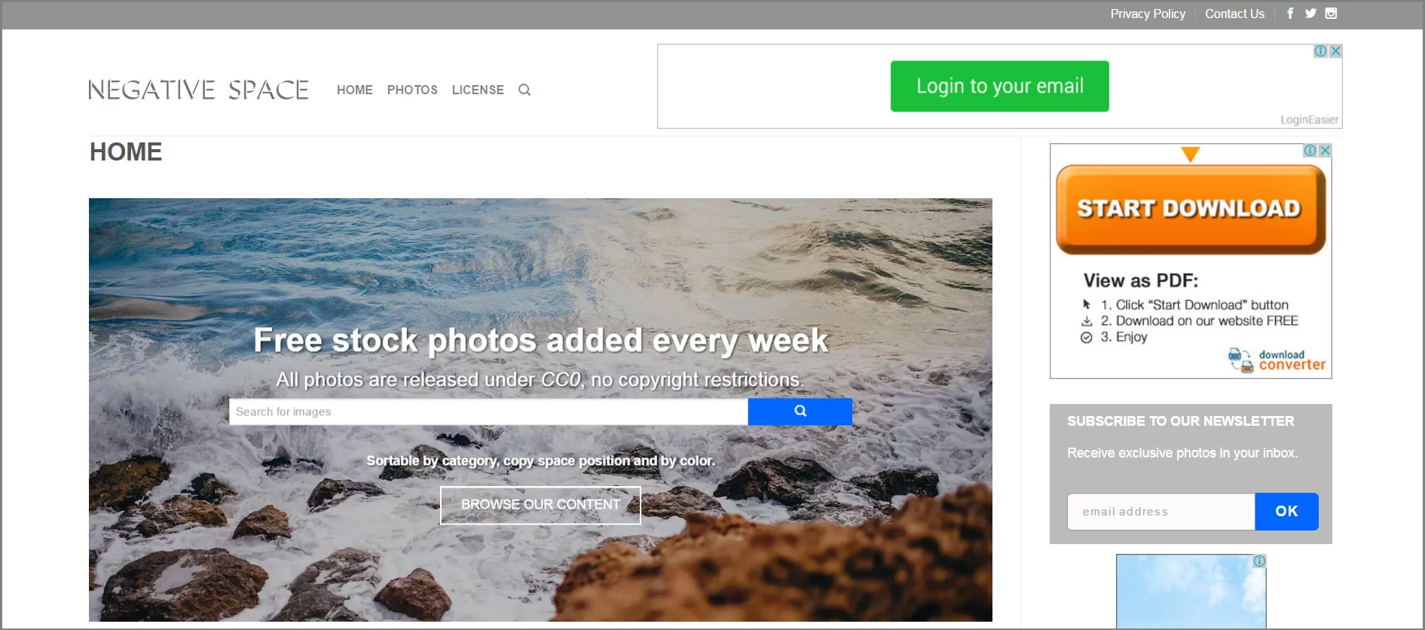Viewport: 1425px width, 630px height.
Task: Click the search magnifier in navigation menu
Action: click(524, 90)
